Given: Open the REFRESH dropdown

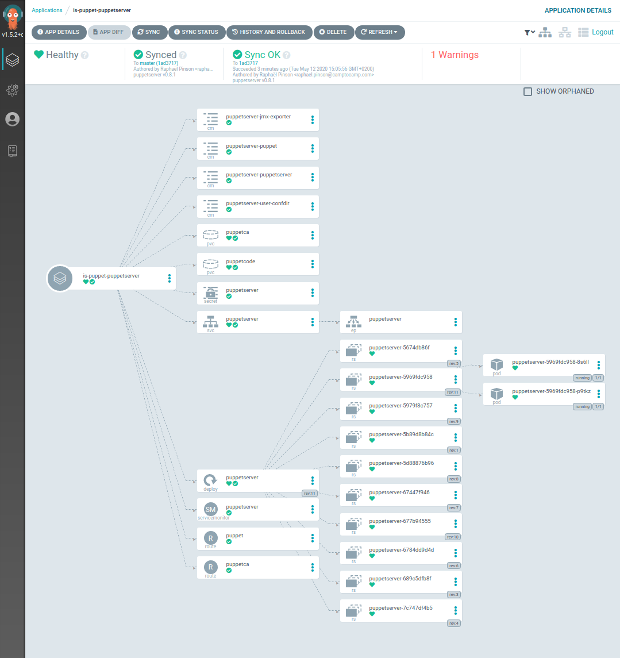Looking at the screenshot, I should click(380, 32).
